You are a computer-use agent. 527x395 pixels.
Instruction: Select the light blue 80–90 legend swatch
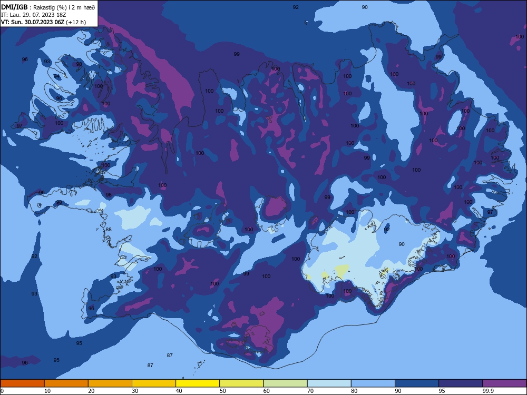373,383
